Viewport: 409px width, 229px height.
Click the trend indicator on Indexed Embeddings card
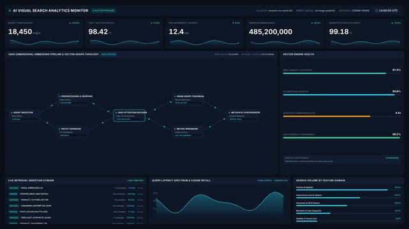316,23
